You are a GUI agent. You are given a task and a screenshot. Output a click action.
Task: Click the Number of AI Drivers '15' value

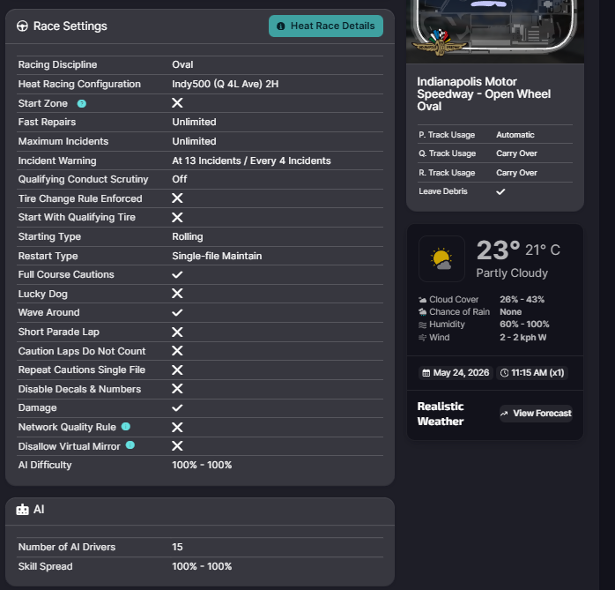(x=177, y=547)
